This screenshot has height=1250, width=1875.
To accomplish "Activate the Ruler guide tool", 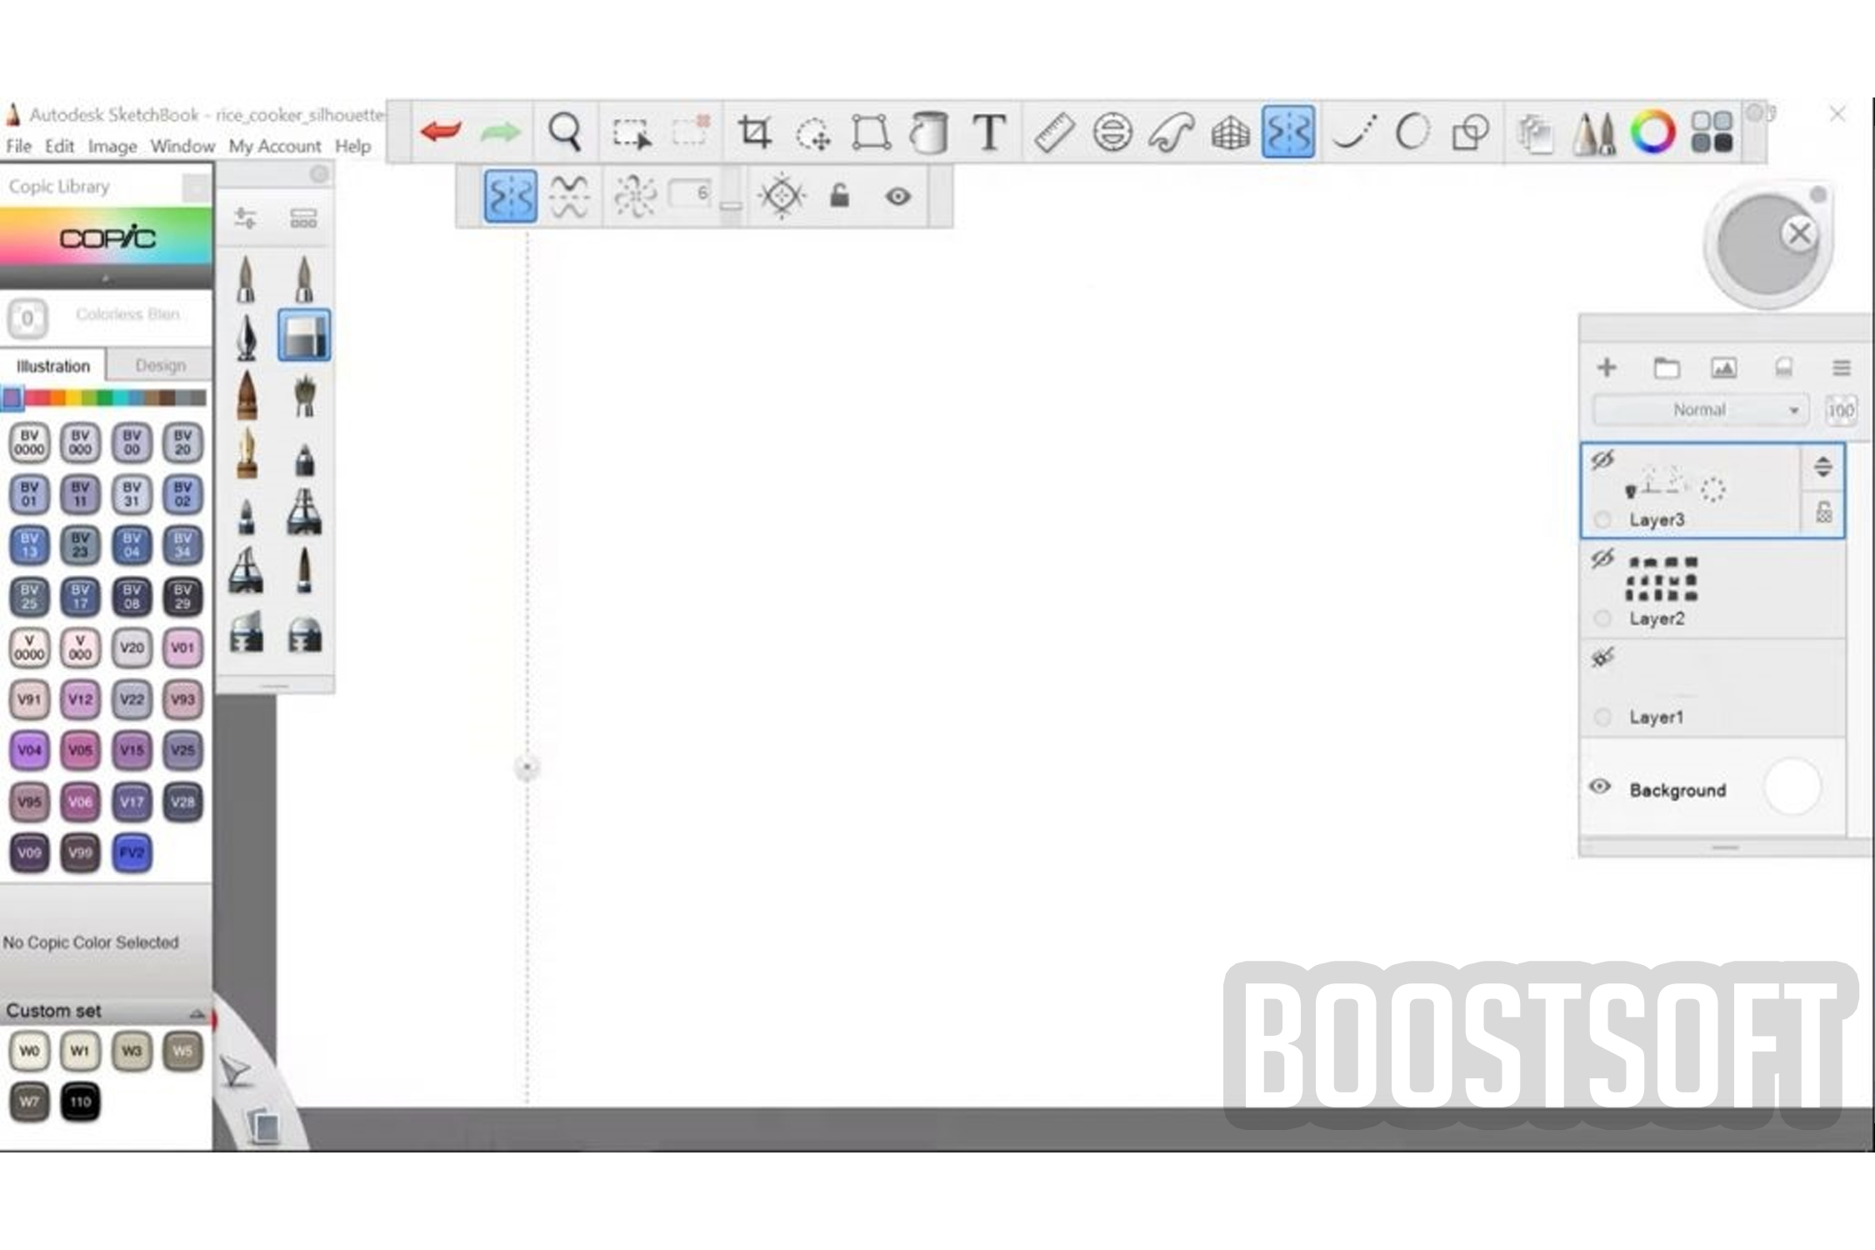I will pyautogui.click(x=1053, y=132).
